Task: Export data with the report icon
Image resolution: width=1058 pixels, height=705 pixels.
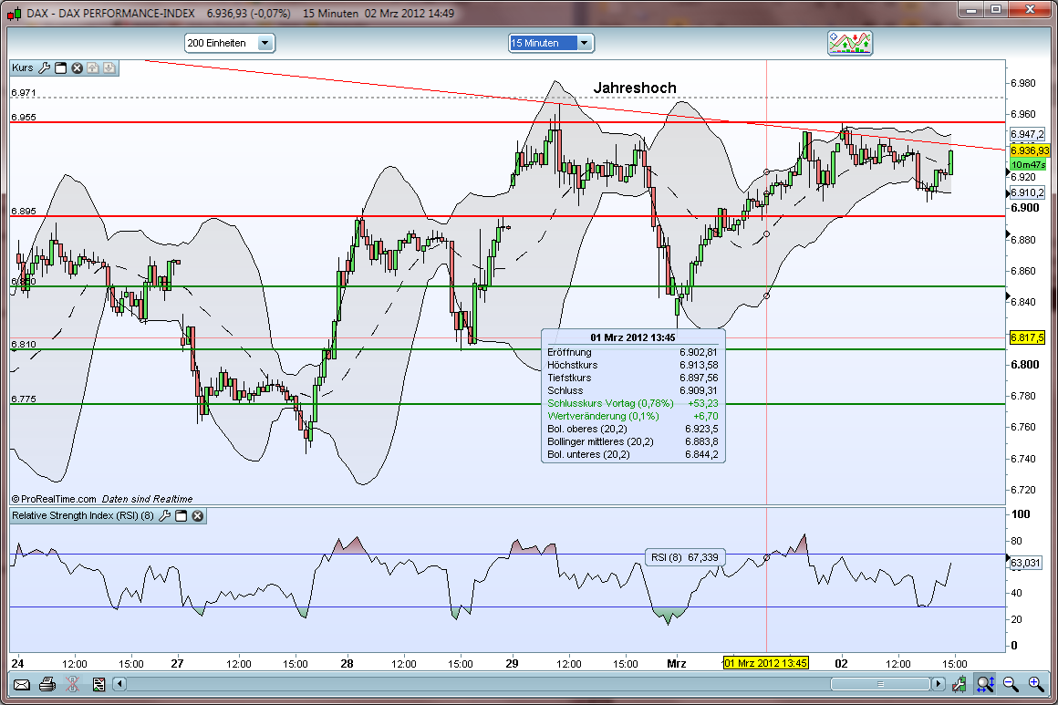Action: (x=99, y=683)
